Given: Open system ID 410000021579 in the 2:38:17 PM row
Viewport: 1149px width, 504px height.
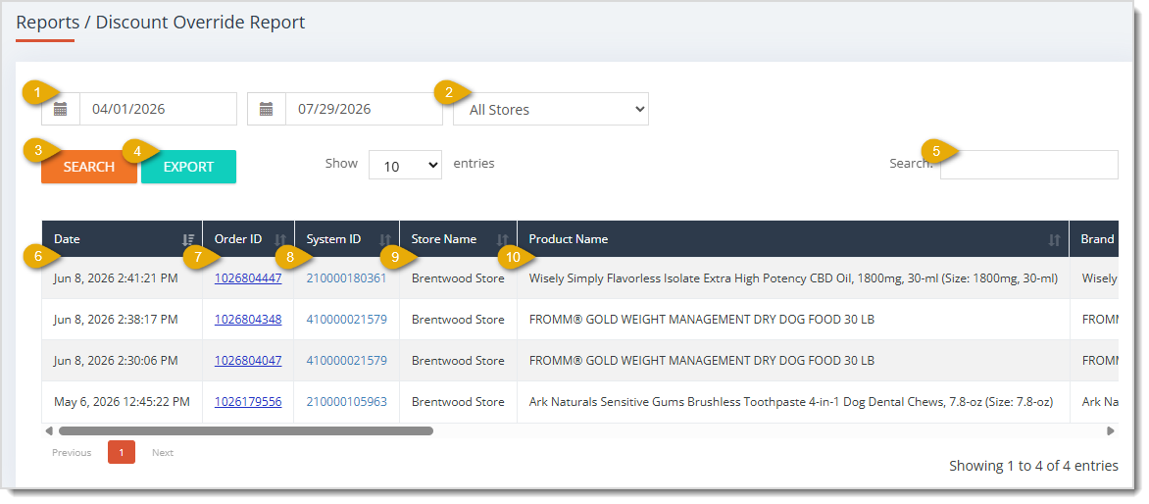Looking at the screenshot, I should [347, 320].
